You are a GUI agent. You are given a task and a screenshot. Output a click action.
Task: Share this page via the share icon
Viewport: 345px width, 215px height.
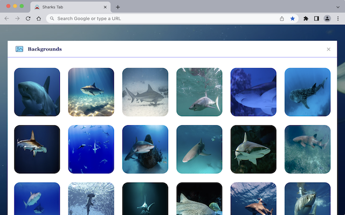[x=282, y=19]
